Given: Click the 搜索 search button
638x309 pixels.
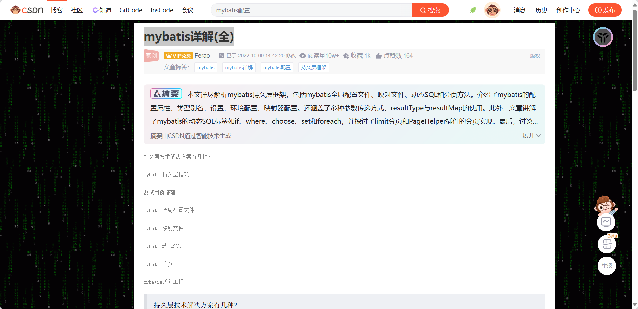Looking at the screenshot, I should pos(431,10).
